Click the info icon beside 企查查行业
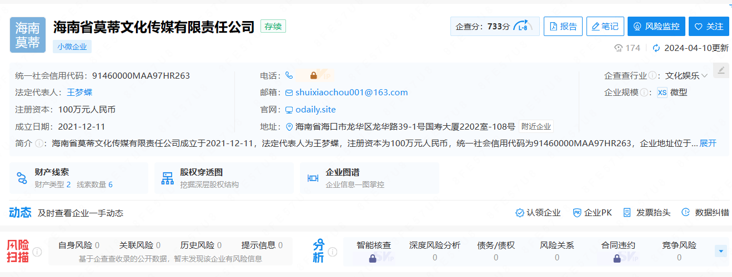 [653, 75]
